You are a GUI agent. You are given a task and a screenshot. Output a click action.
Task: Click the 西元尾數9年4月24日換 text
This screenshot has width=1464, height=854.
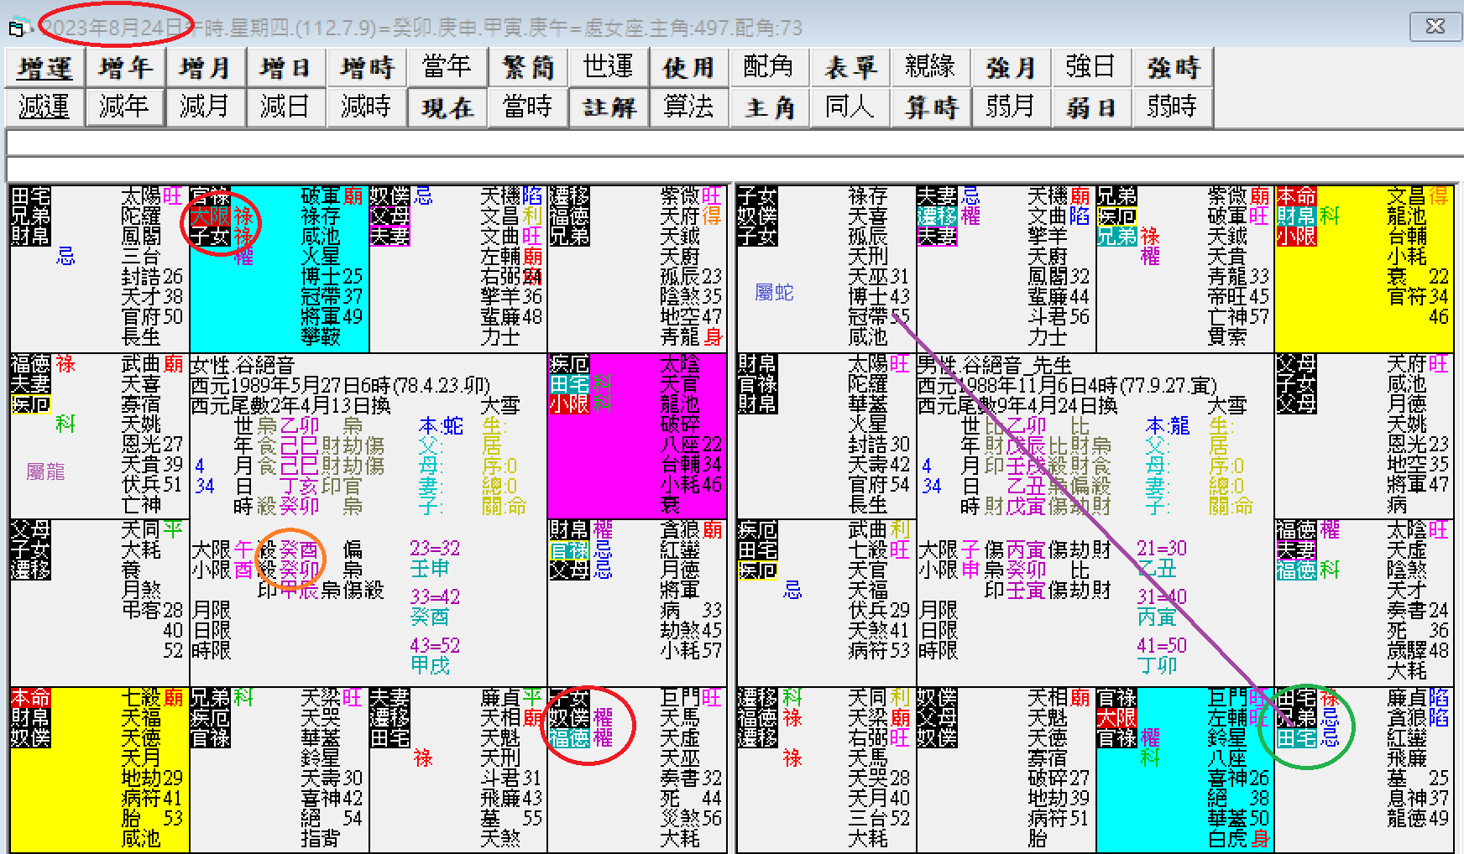click(1017, 405)
